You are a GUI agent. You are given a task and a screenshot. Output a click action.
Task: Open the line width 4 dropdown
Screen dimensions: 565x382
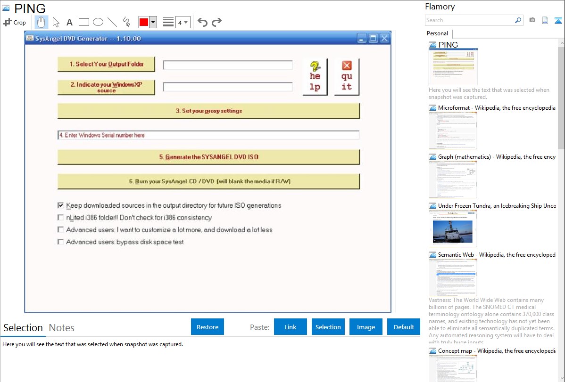[x=183, y=22]
